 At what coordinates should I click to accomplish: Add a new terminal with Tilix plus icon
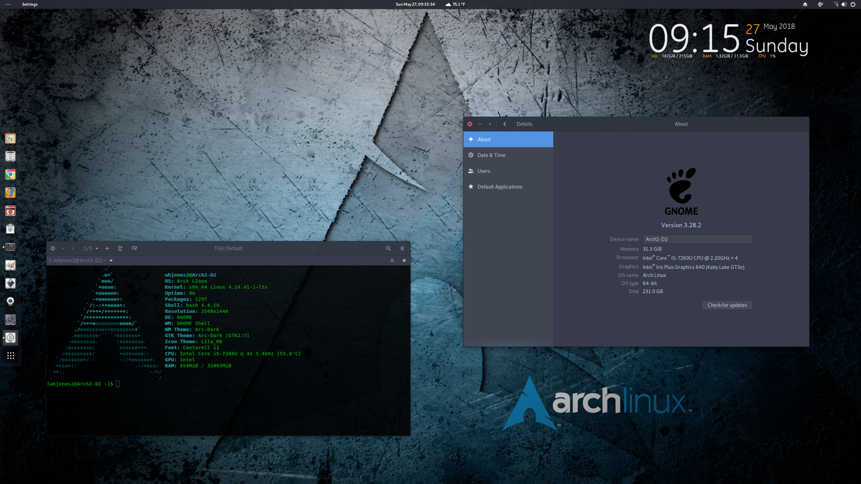pyautogui.click(x=107, y=248)
